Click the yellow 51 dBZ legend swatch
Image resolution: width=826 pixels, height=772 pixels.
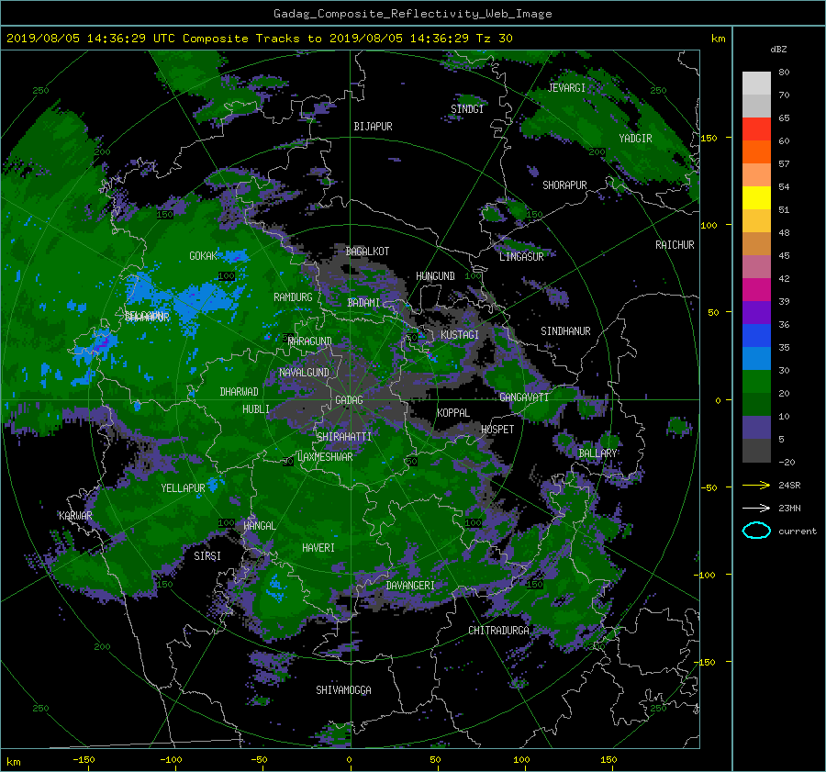tap(756, 198)
